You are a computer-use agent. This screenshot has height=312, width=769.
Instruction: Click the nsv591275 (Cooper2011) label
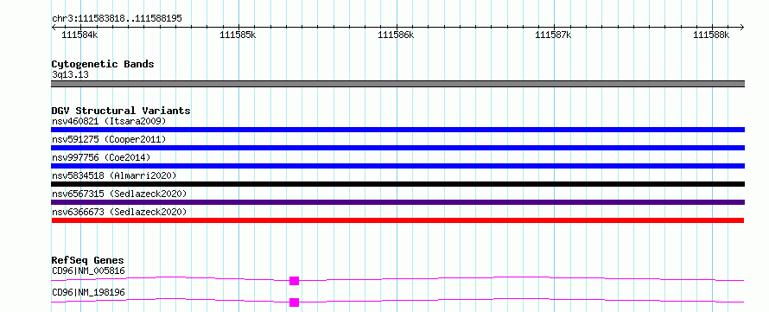109,139
